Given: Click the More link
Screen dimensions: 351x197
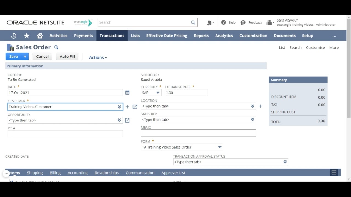Looking at the screenshot, I should click(334, 47).
